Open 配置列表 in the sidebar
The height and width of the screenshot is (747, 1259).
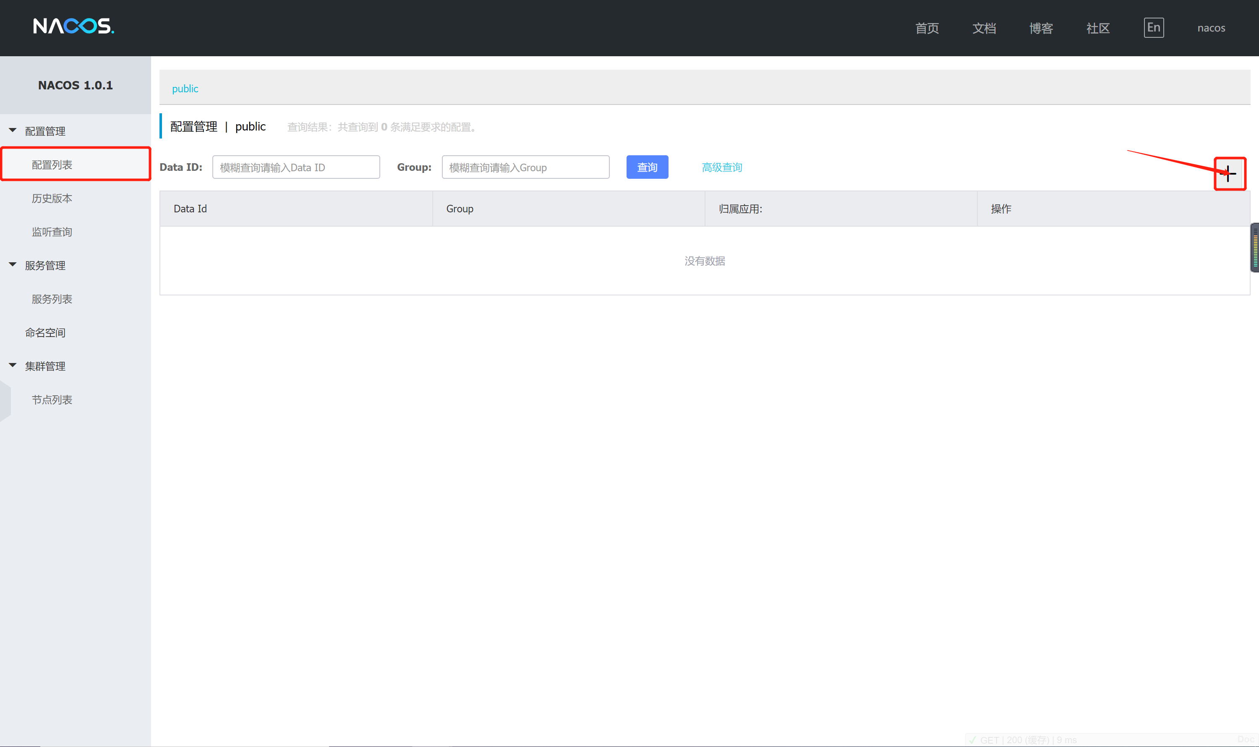click(x=52, y=165)
